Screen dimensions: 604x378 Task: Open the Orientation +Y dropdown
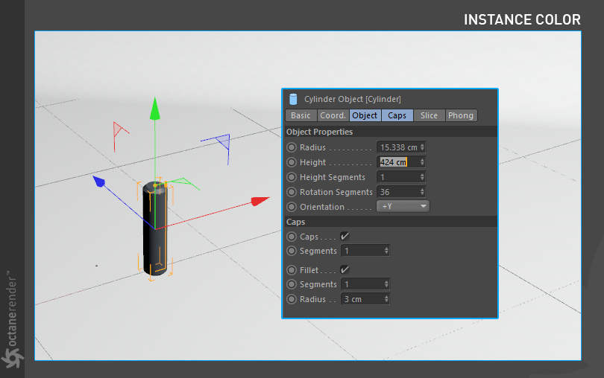pos(403,207)
